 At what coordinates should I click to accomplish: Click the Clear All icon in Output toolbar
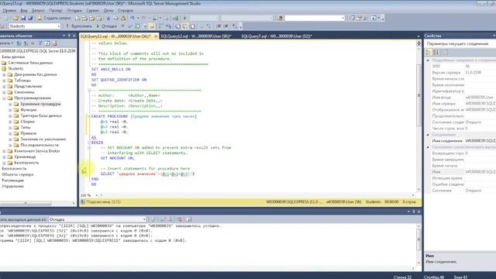tap(180, 219)
